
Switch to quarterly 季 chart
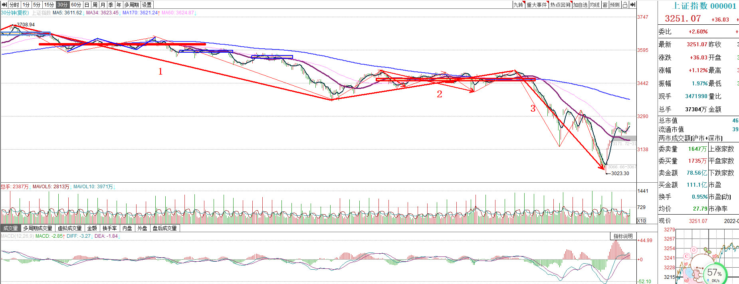(x=111, y=5)
